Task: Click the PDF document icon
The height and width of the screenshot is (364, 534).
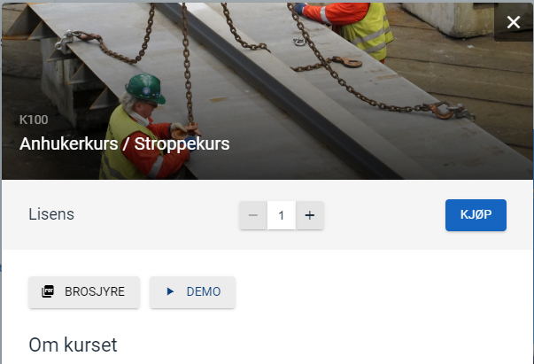Action: 48,291
